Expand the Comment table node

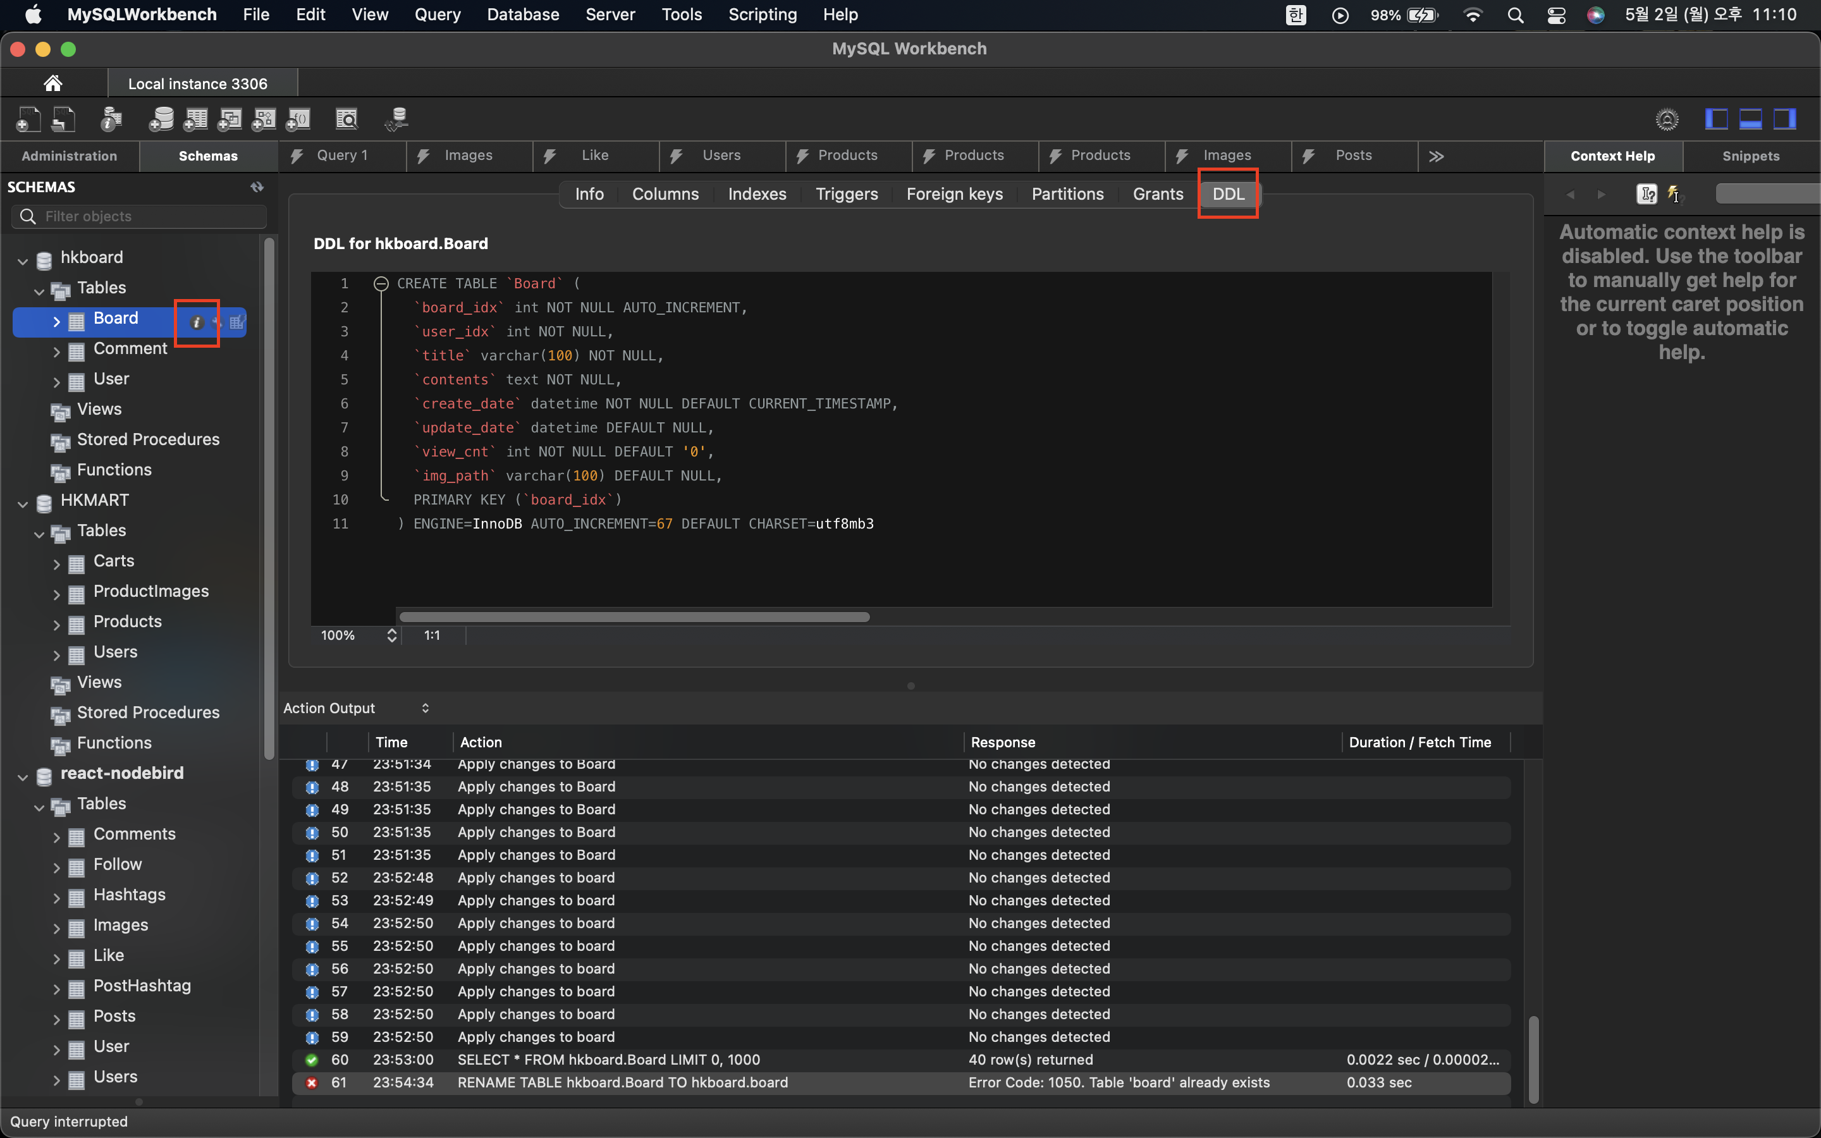56,351
